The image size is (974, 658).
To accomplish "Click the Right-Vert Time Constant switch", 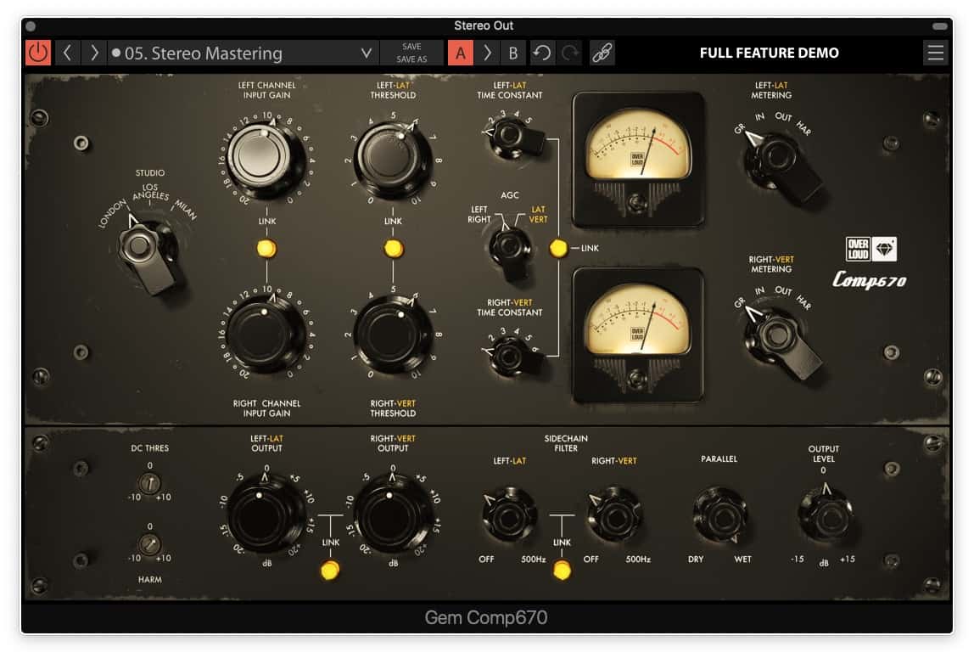I will click(513, 356).
